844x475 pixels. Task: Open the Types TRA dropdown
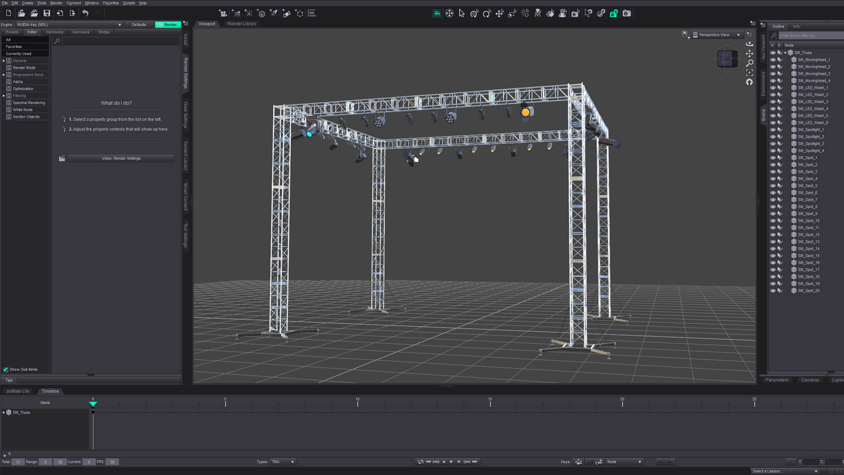(x=282, y=462)
